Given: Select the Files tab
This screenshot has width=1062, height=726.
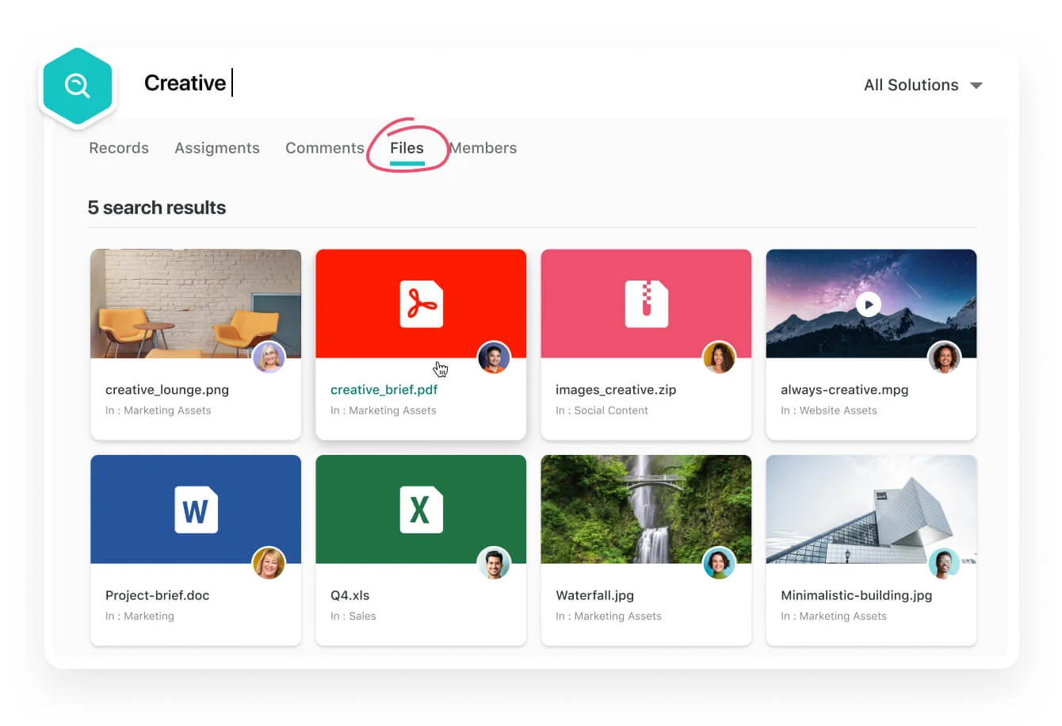Looking at the screenshot, I should pyautogui.click(x=407, y=148).
